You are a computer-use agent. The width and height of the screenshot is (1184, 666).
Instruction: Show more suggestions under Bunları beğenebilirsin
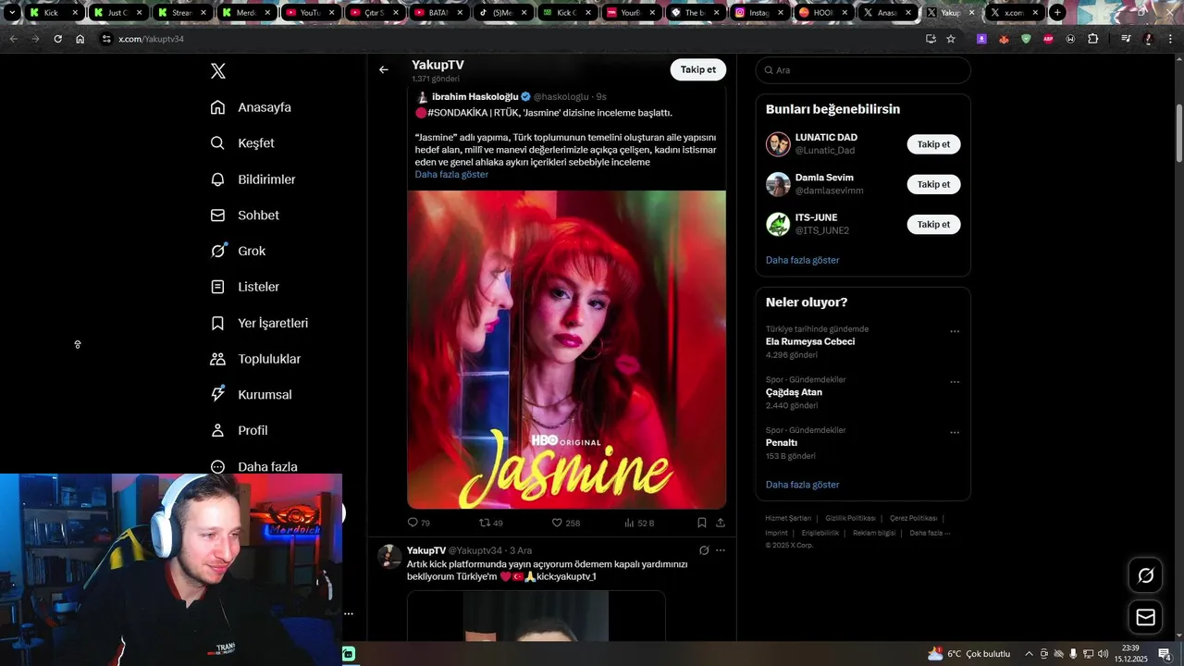[802, 260]
